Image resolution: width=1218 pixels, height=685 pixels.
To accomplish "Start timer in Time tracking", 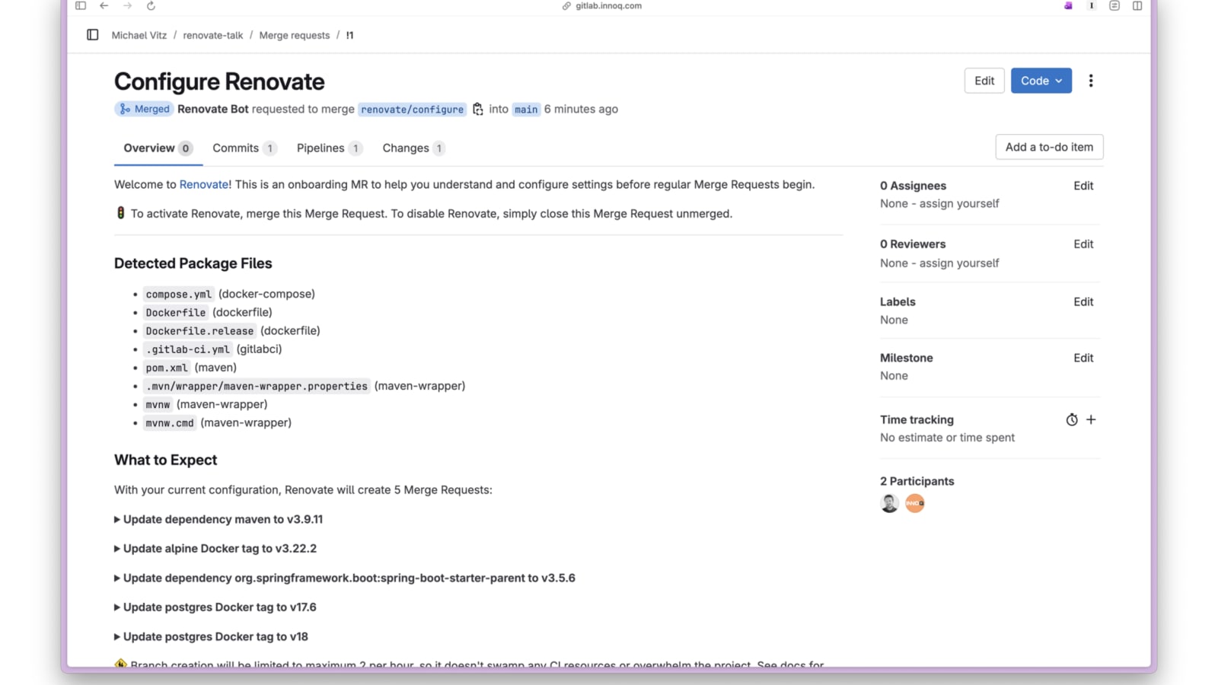I will click(1072, 419).
